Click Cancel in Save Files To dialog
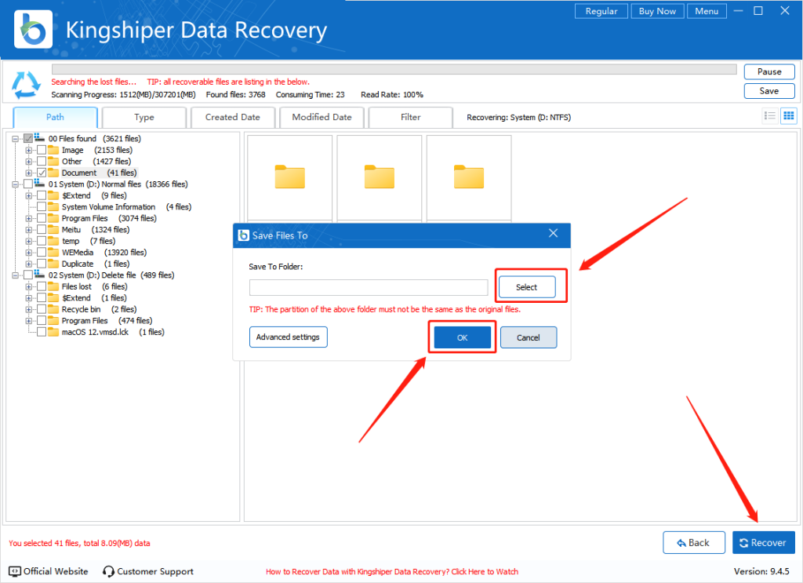The width and height of the screenshot is (803, 583). 528,337
